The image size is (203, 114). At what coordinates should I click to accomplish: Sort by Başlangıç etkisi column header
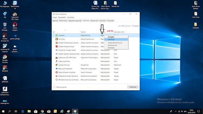[119, 32]
